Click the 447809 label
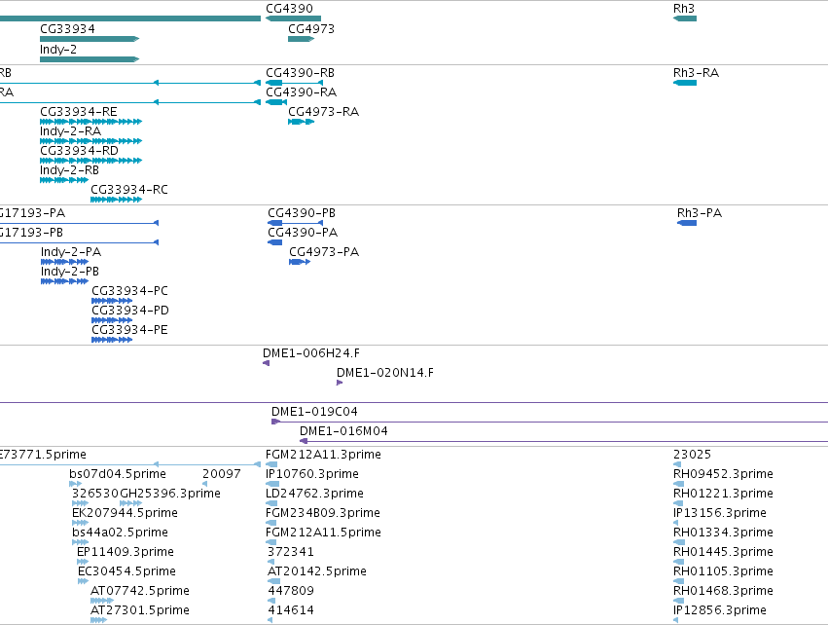The height and width of the screenshot is (625, 828). click(x=291, y=591)
